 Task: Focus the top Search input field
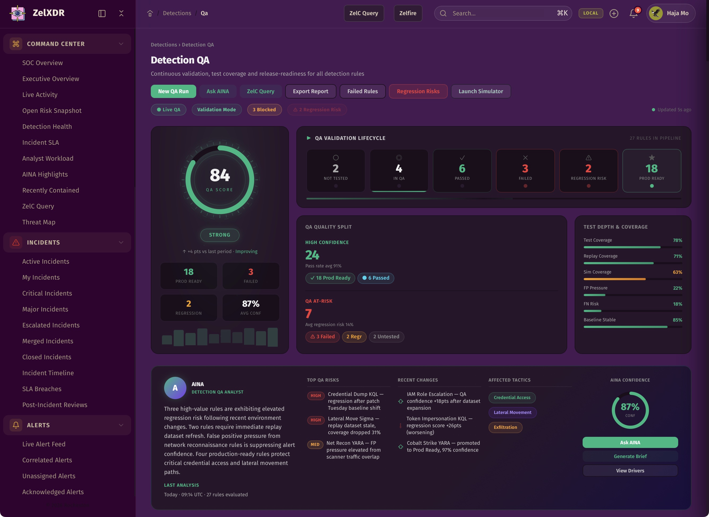501,13
